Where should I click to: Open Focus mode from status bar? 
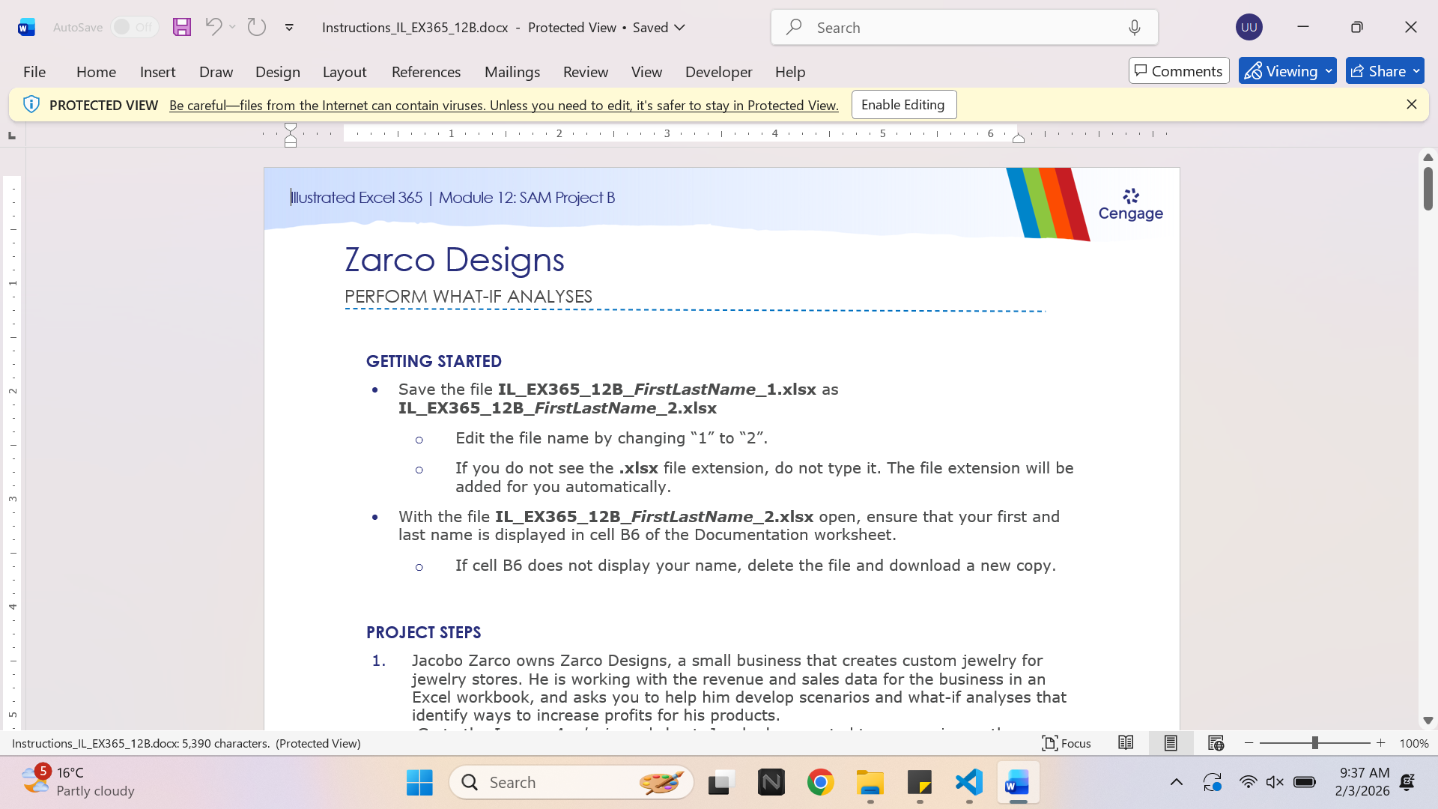pos(1067,743)
